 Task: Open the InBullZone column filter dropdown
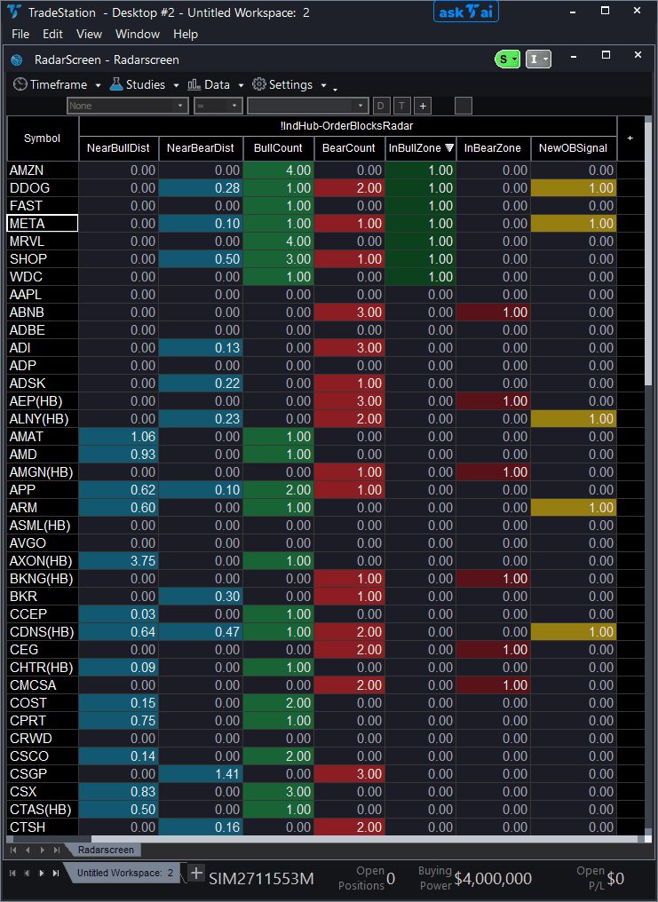[x=449, y=148]
